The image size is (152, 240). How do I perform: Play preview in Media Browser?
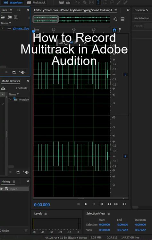pos(11,172)
